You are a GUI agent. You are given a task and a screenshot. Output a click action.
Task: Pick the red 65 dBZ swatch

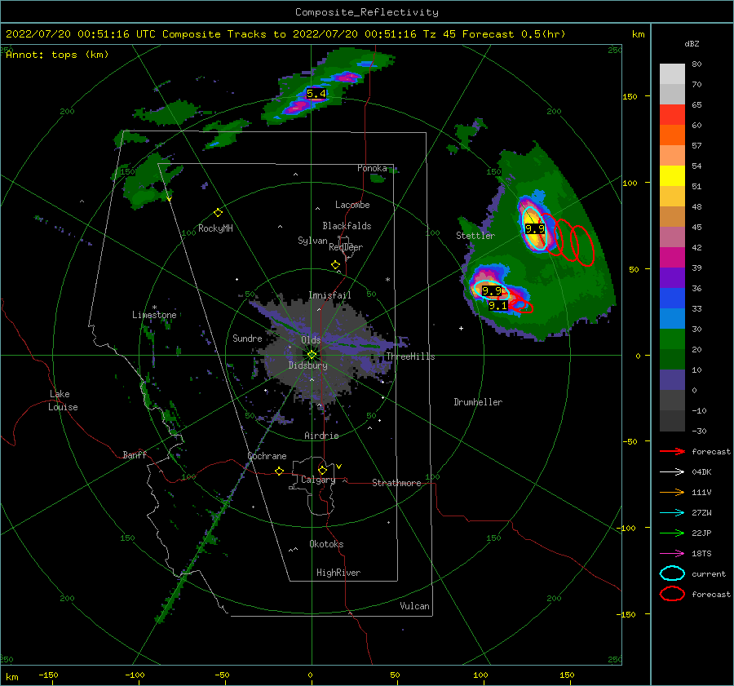672,115
